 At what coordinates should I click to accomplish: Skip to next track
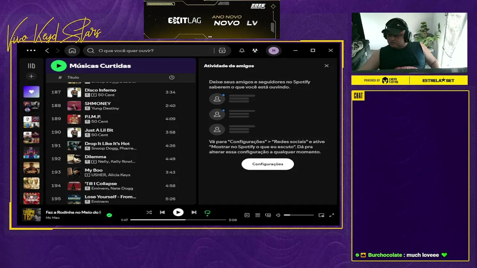(x=194, y=213)
